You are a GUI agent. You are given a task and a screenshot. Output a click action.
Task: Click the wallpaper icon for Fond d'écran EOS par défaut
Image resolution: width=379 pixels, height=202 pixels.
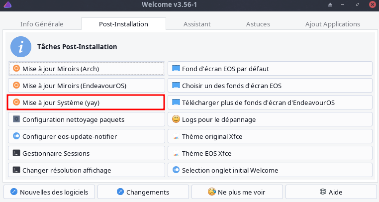(x=176, y=68)
